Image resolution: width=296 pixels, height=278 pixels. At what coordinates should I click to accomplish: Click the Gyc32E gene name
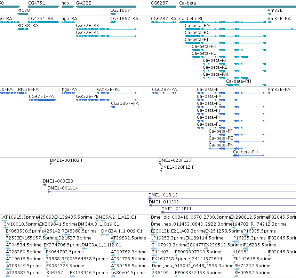(83, 3)
